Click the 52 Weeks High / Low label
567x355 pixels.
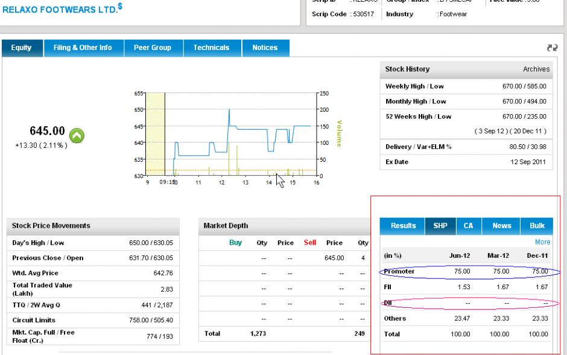coord(419,117)
